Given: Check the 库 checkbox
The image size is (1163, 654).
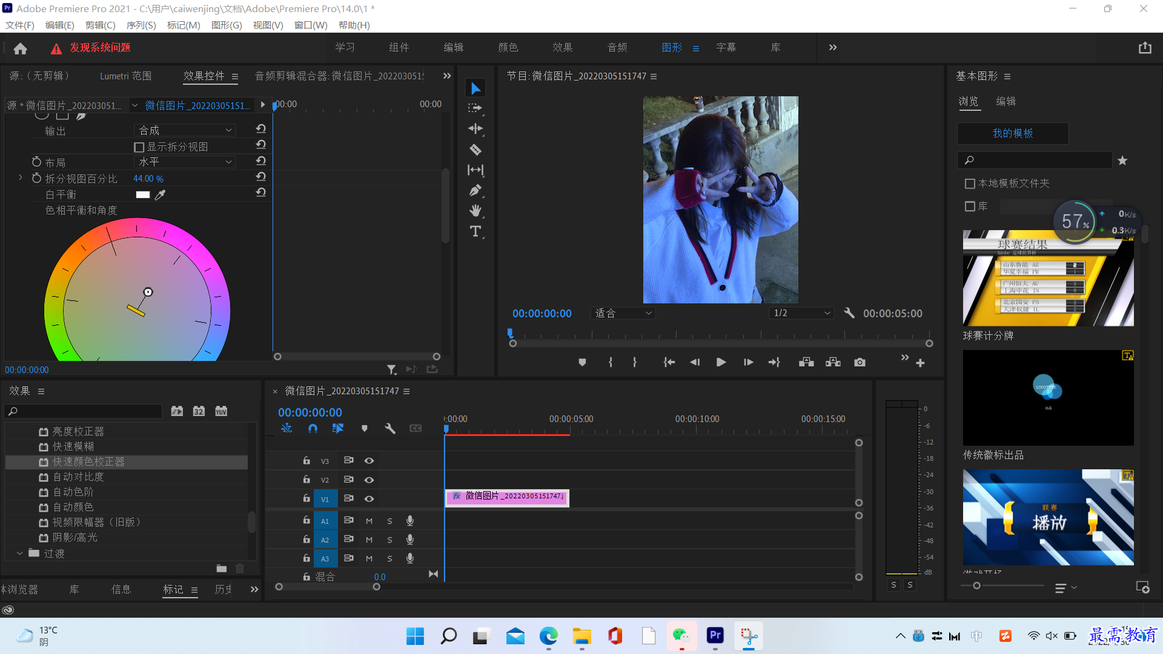Looking at the screenshot, I should 970,206.
